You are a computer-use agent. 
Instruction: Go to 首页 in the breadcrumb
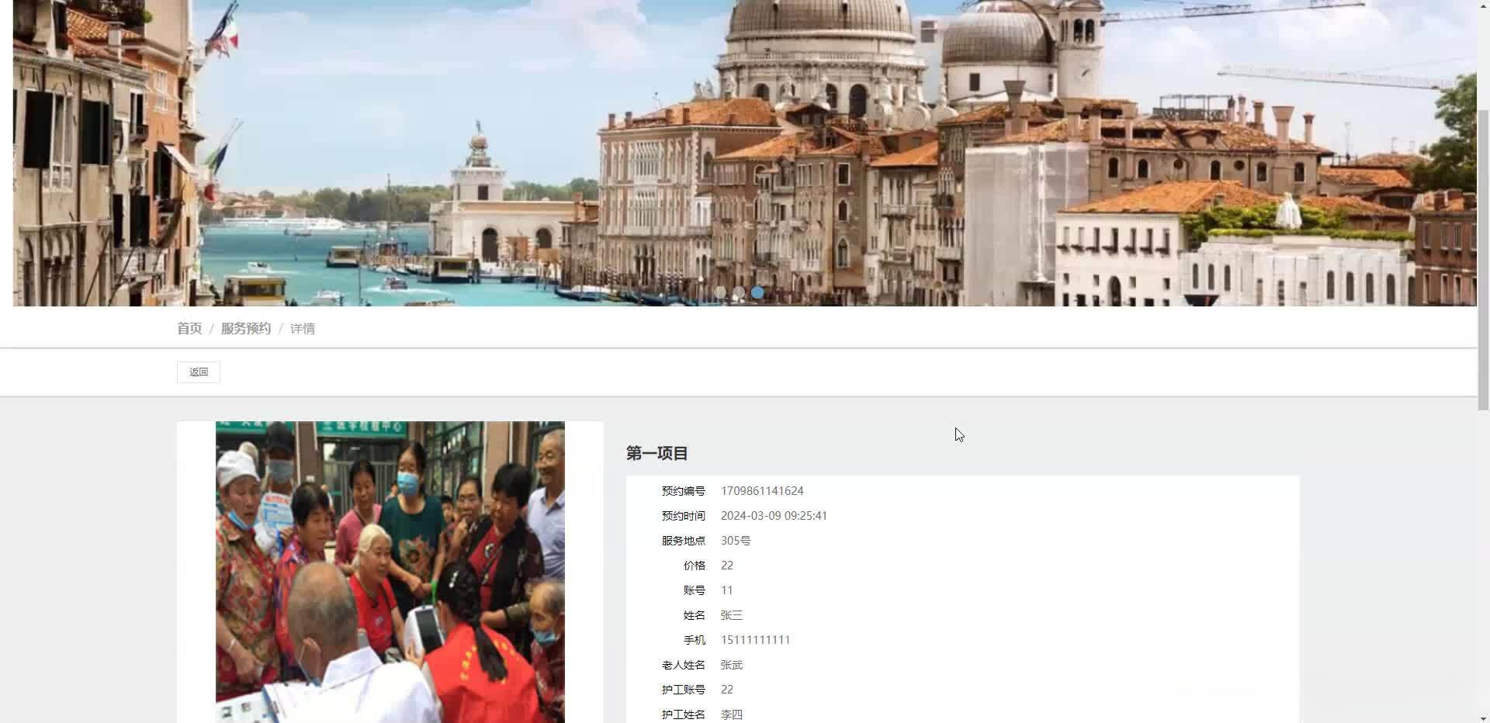pyautogui.click(x=189, y=329)
